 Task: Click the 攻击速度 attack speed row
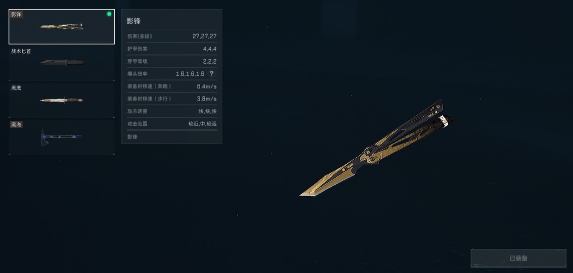pyautogui.click(x=172, y=111)
